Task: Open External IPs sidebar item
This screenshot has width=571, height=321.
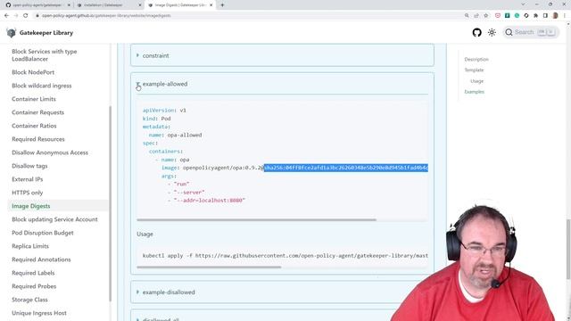Action: tap(27, 179)
